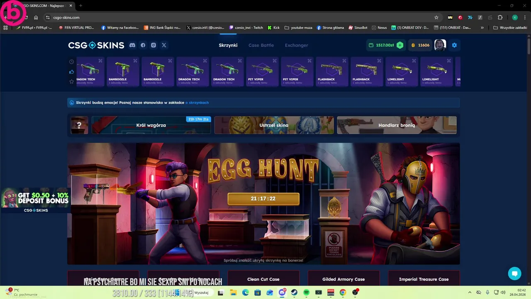Switch to the Skrzynki tab
Image resolution: width=531 pixels, height=299 pixels.
228,45
